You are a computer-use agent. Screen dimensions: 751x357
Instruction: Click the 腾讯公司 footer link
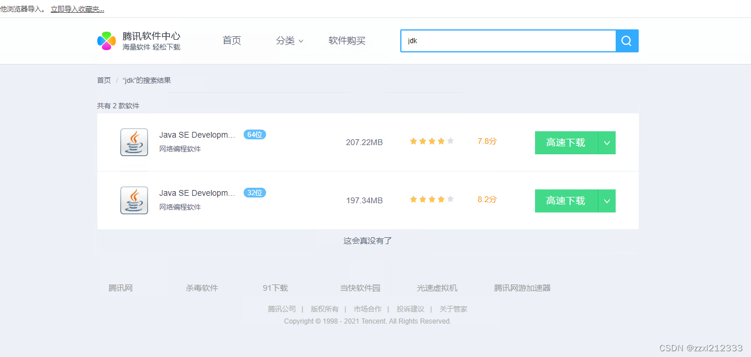point(282,309)
